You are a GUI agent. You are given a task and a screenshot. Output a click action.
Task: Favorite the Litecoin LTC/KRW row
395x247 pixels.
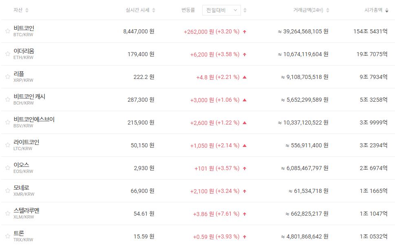click(7, 145)
